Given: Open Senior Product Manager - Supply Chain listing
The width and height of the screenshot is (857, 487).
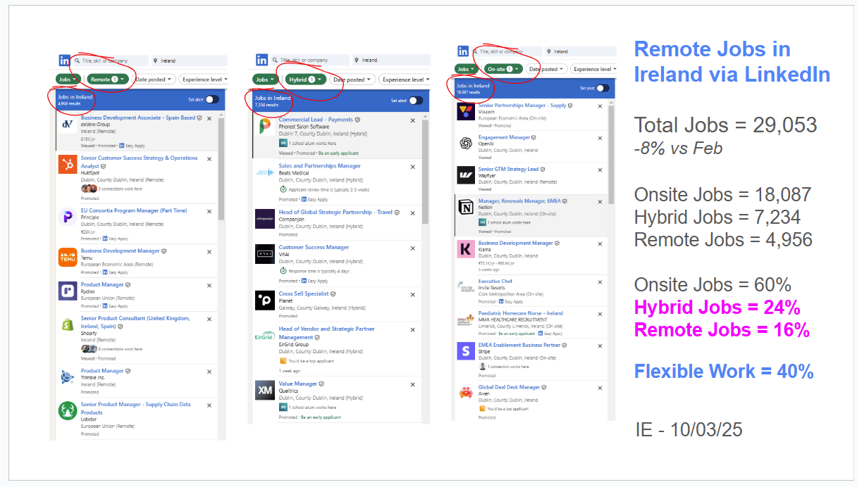Looking at the screenshot, I should pyautogui.click(x=135, y=409).
